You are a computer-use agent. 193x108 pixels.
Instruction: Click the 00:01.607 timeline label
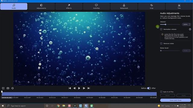click(x=27, y=97)
